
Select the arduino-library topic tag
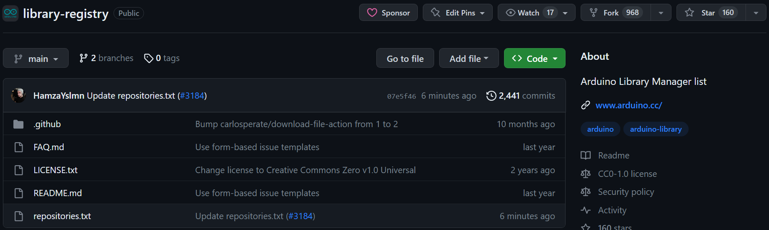coord(656,129)
